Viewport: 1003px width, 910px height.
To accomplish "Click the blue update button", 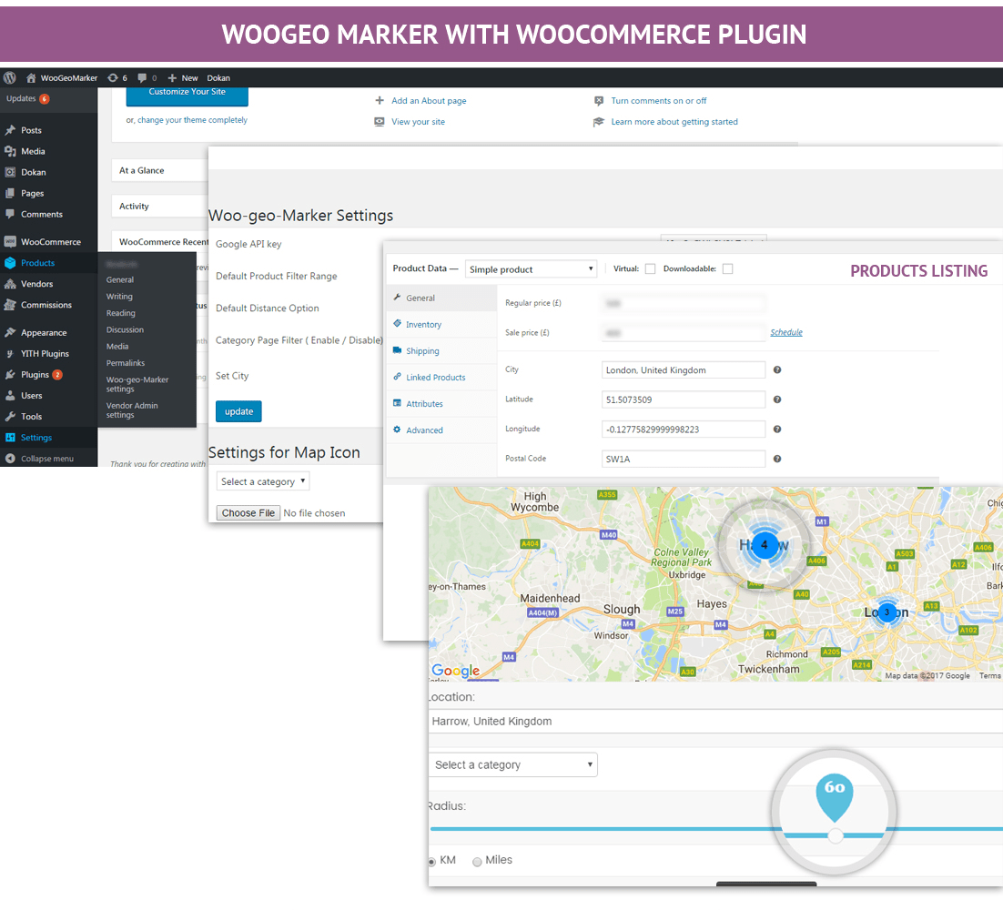I will pyautogui.click(x=238, y=412).
